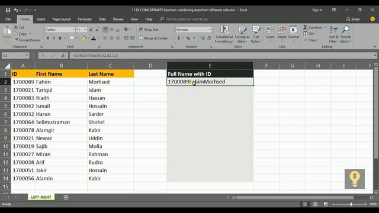
Task: Increase font size with larger A icon
Action: (x=91, y=30)
